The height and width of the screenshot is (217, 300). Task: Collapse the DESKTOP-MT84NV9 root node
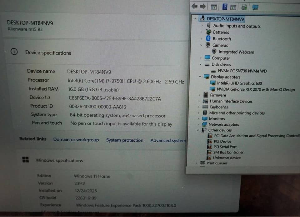pos(195,18)
